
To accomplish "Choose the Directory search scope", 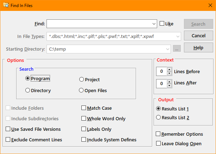I will click(28, 90).
